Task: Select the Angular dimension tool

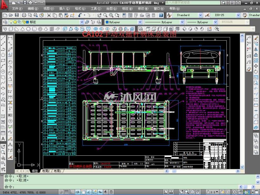Action: coord(10,79)
